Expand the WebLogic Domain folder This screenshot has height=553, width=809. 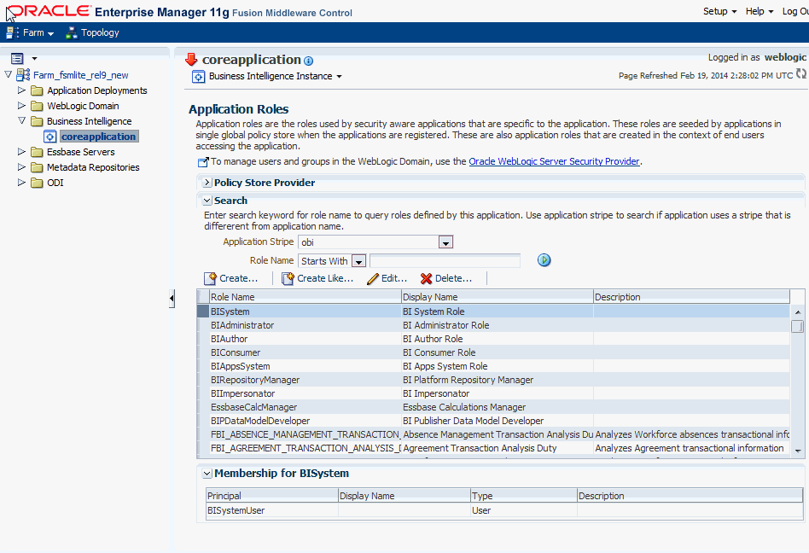21,106
